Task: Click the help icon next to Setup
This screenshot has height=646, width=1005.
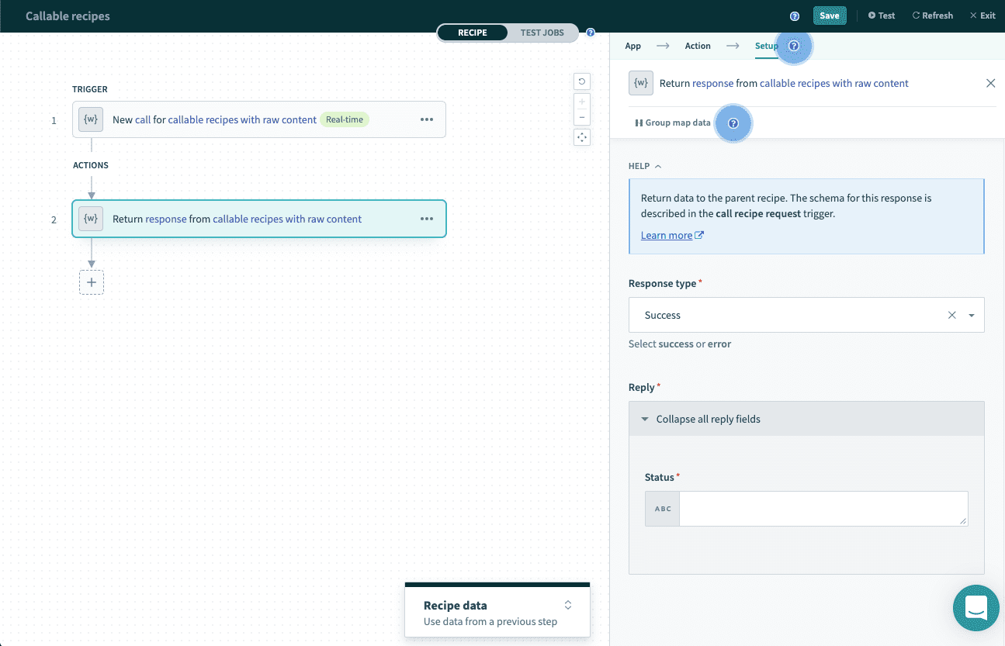Action: (x=793, y=46)
